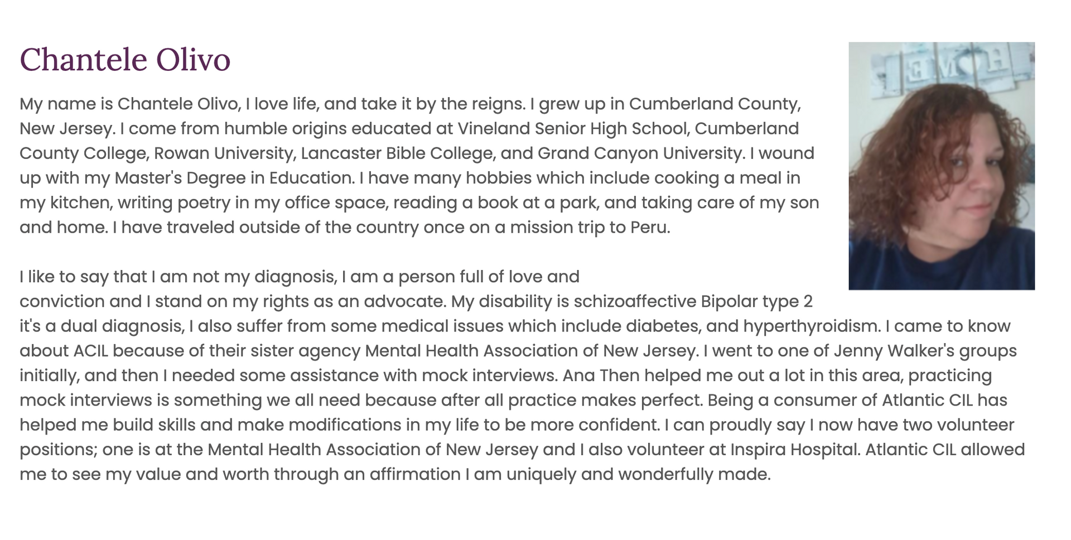1071x540 pixels.
Task: Click the word 'hyperthyroidism'
Action: pos(812,326)
